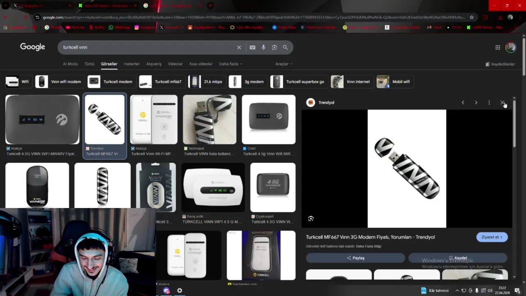Open Çiçeksepeti Turkcell 4.5G VINN thumbnail
526x296 pixels.
[273, 187]
